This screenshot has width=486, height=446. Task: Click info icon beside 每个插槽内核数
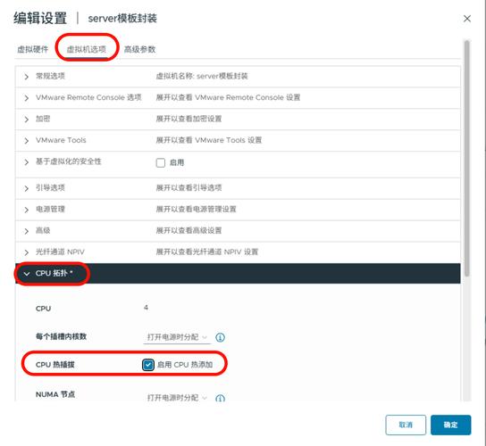220,337
